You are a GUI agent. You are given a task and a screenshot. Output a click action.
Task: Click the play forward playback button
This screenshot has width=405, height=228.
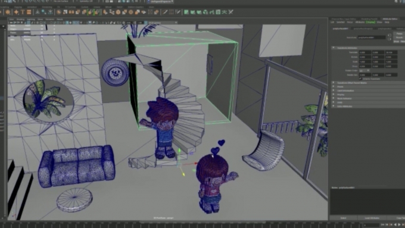click(399, 225)
